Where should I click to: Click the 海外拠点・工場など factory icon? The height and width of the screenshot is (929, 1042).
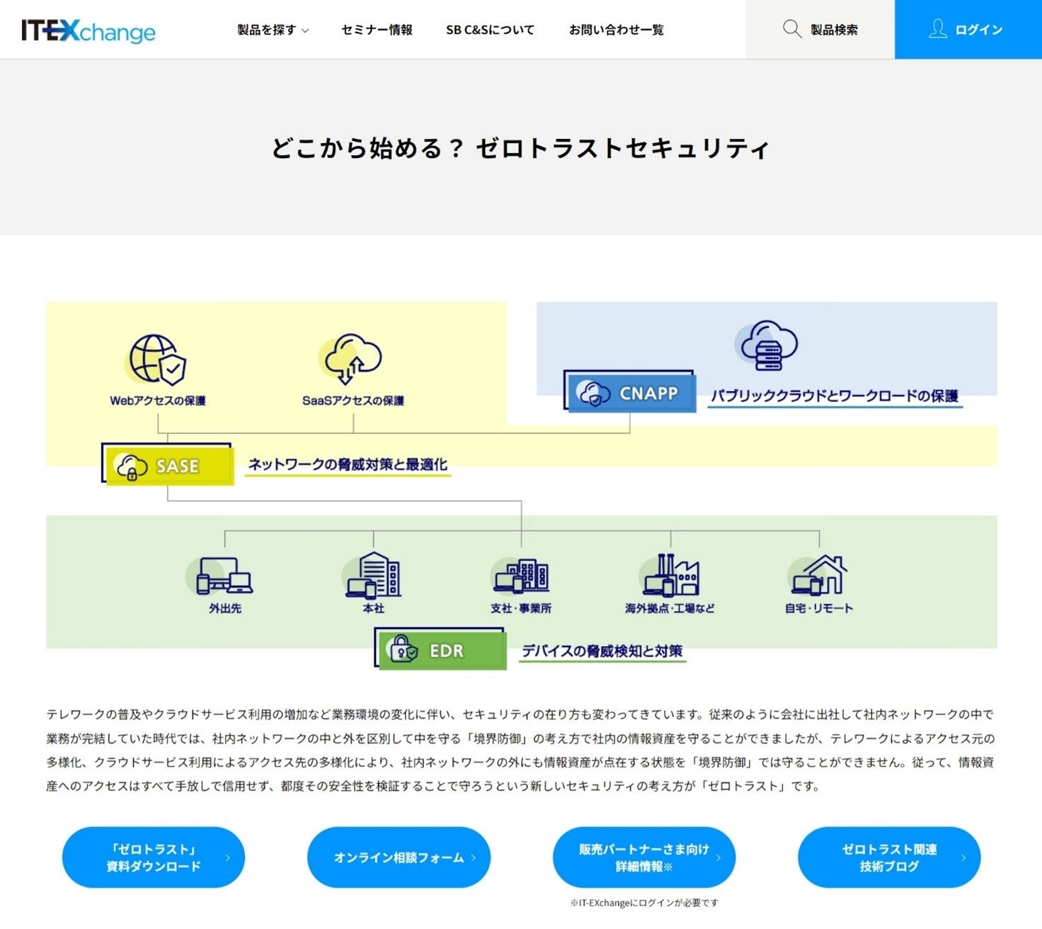point(670,574)
